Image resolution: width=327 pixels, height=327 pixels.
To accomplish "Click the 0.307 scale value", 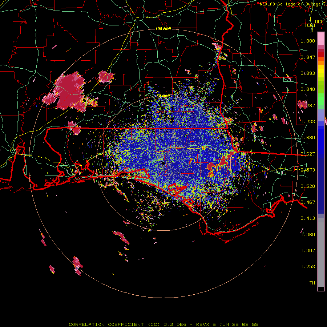I will coord(308,251).
